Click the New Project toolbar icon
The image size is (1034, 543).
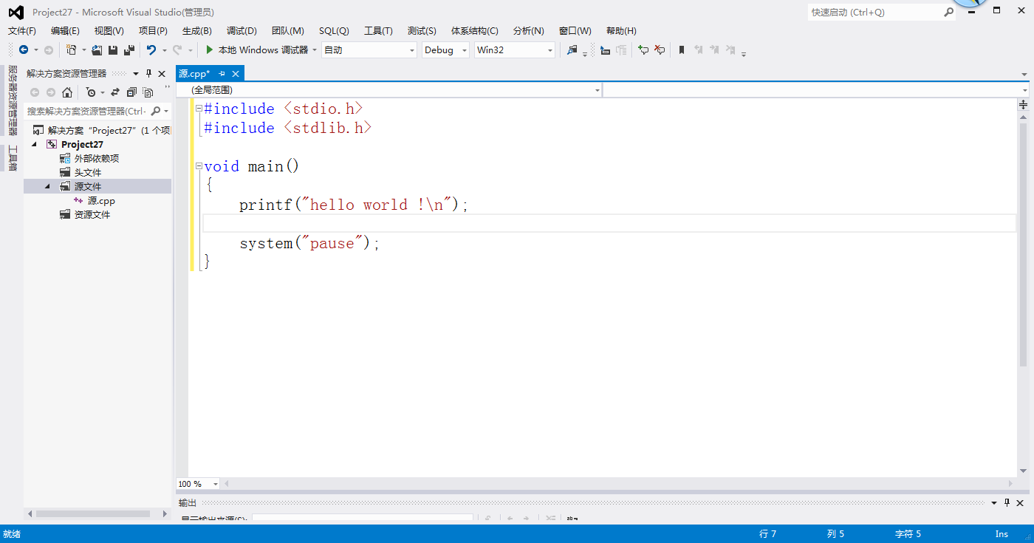point(72,49)
